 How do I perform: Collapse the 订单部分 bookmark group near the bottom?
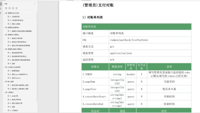5,92
